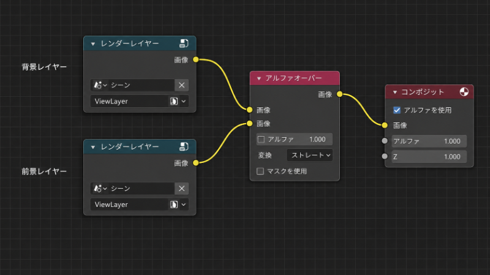Viewport: 490px width, 275px height.
Task: Click the Composite アルファ value field
Action: 429,141
